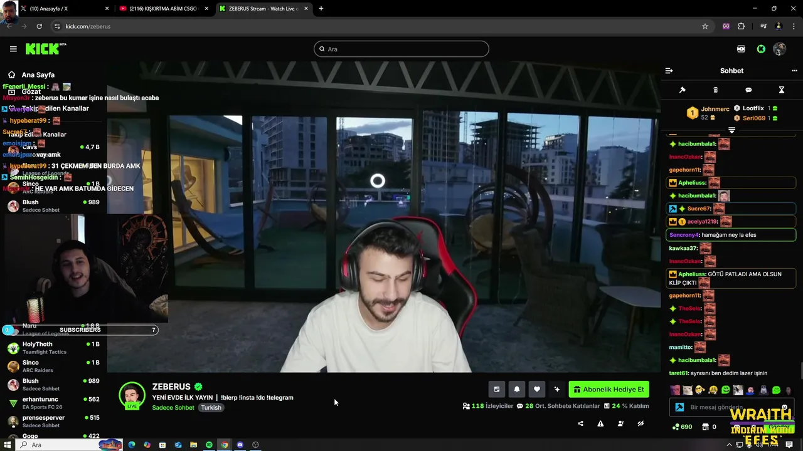
Task: Open File Explorer from taskbar
Action: point(193,445)
